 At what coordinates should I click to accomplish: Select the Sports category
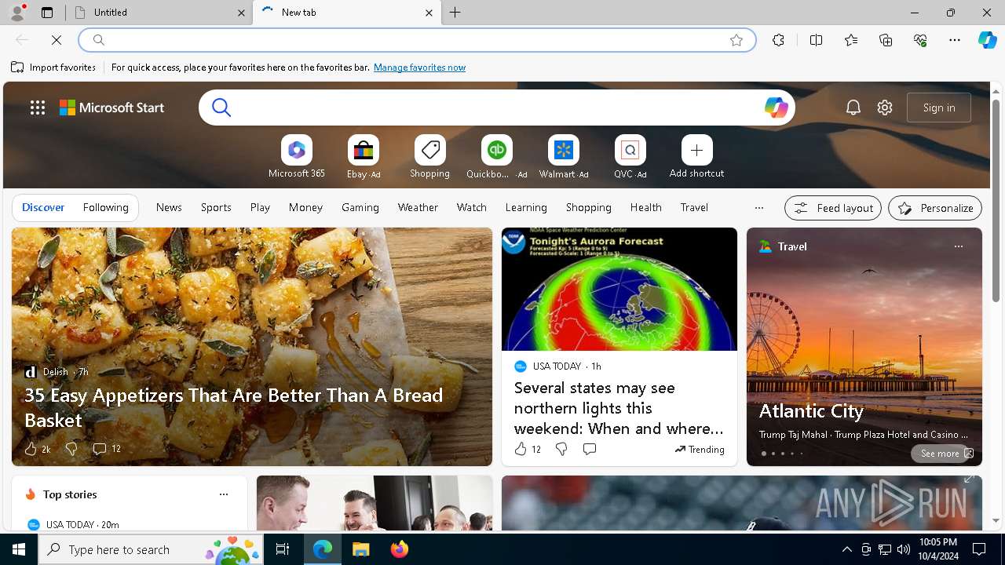coord(216,207)
